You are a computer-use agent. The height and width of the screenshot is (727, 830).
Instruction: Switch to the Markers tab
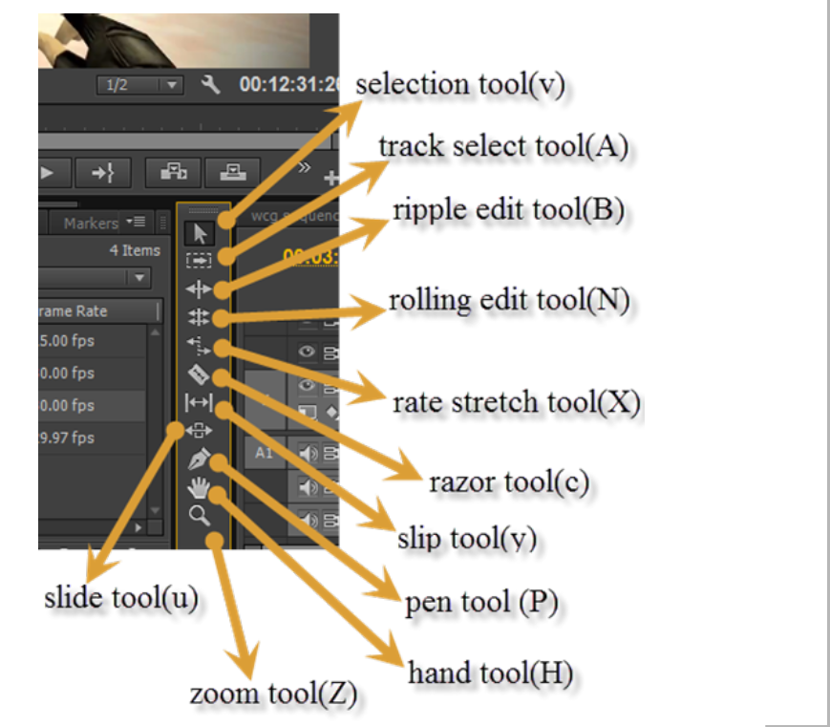91,223
